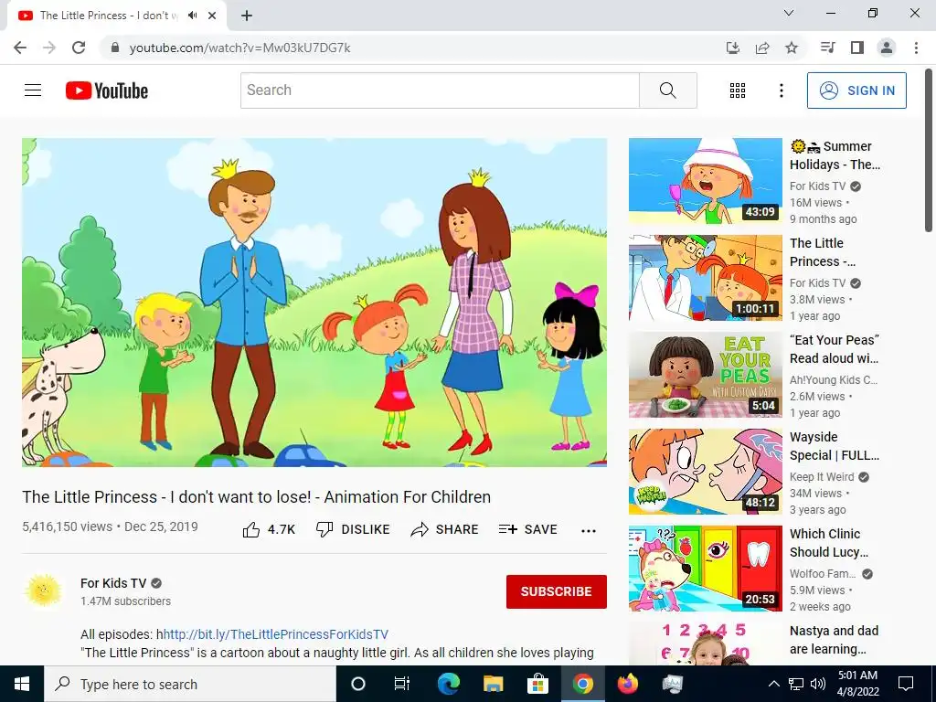
Task: Open Microsoft Store from taskbar
Action: click(x=537, y=684)
